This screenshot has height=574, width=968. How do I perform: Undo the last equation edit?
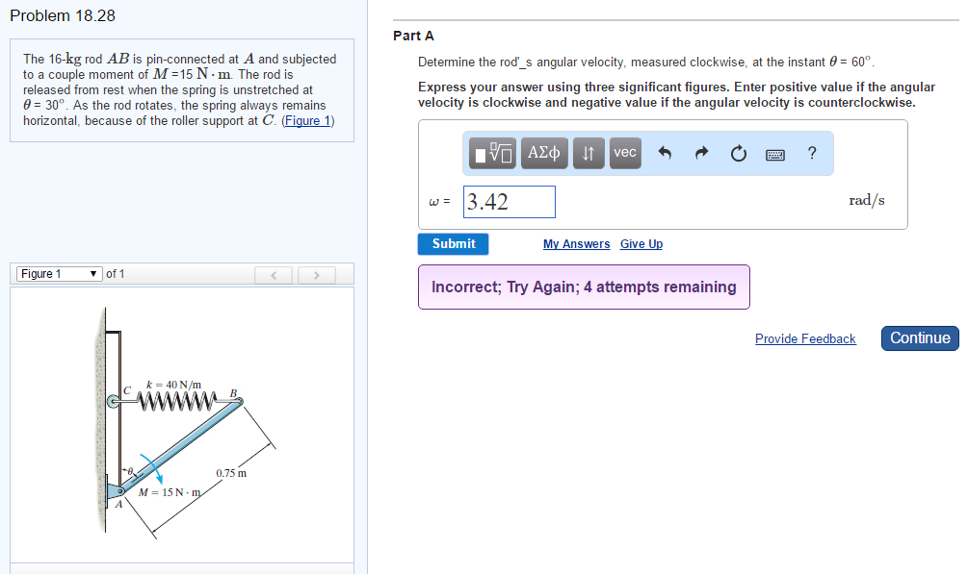tap(665, 153)
